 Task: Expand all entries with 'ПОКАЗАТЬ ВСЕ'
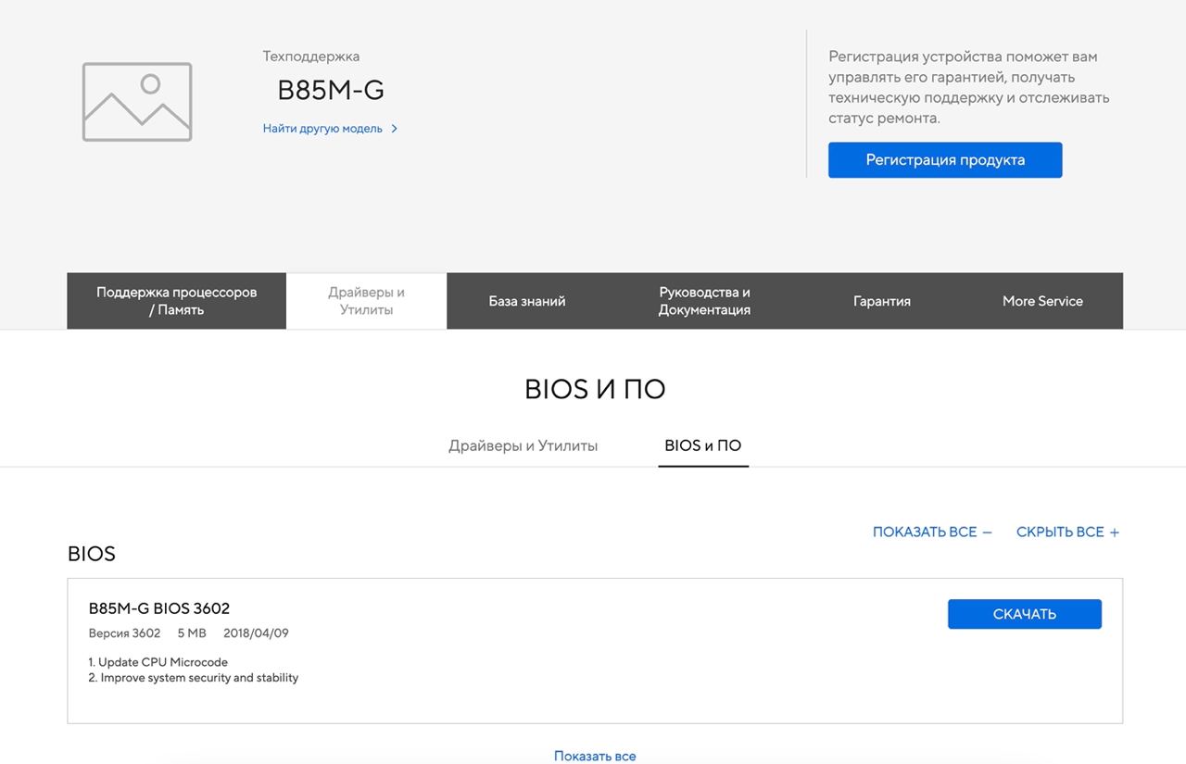tap(932, 532)
